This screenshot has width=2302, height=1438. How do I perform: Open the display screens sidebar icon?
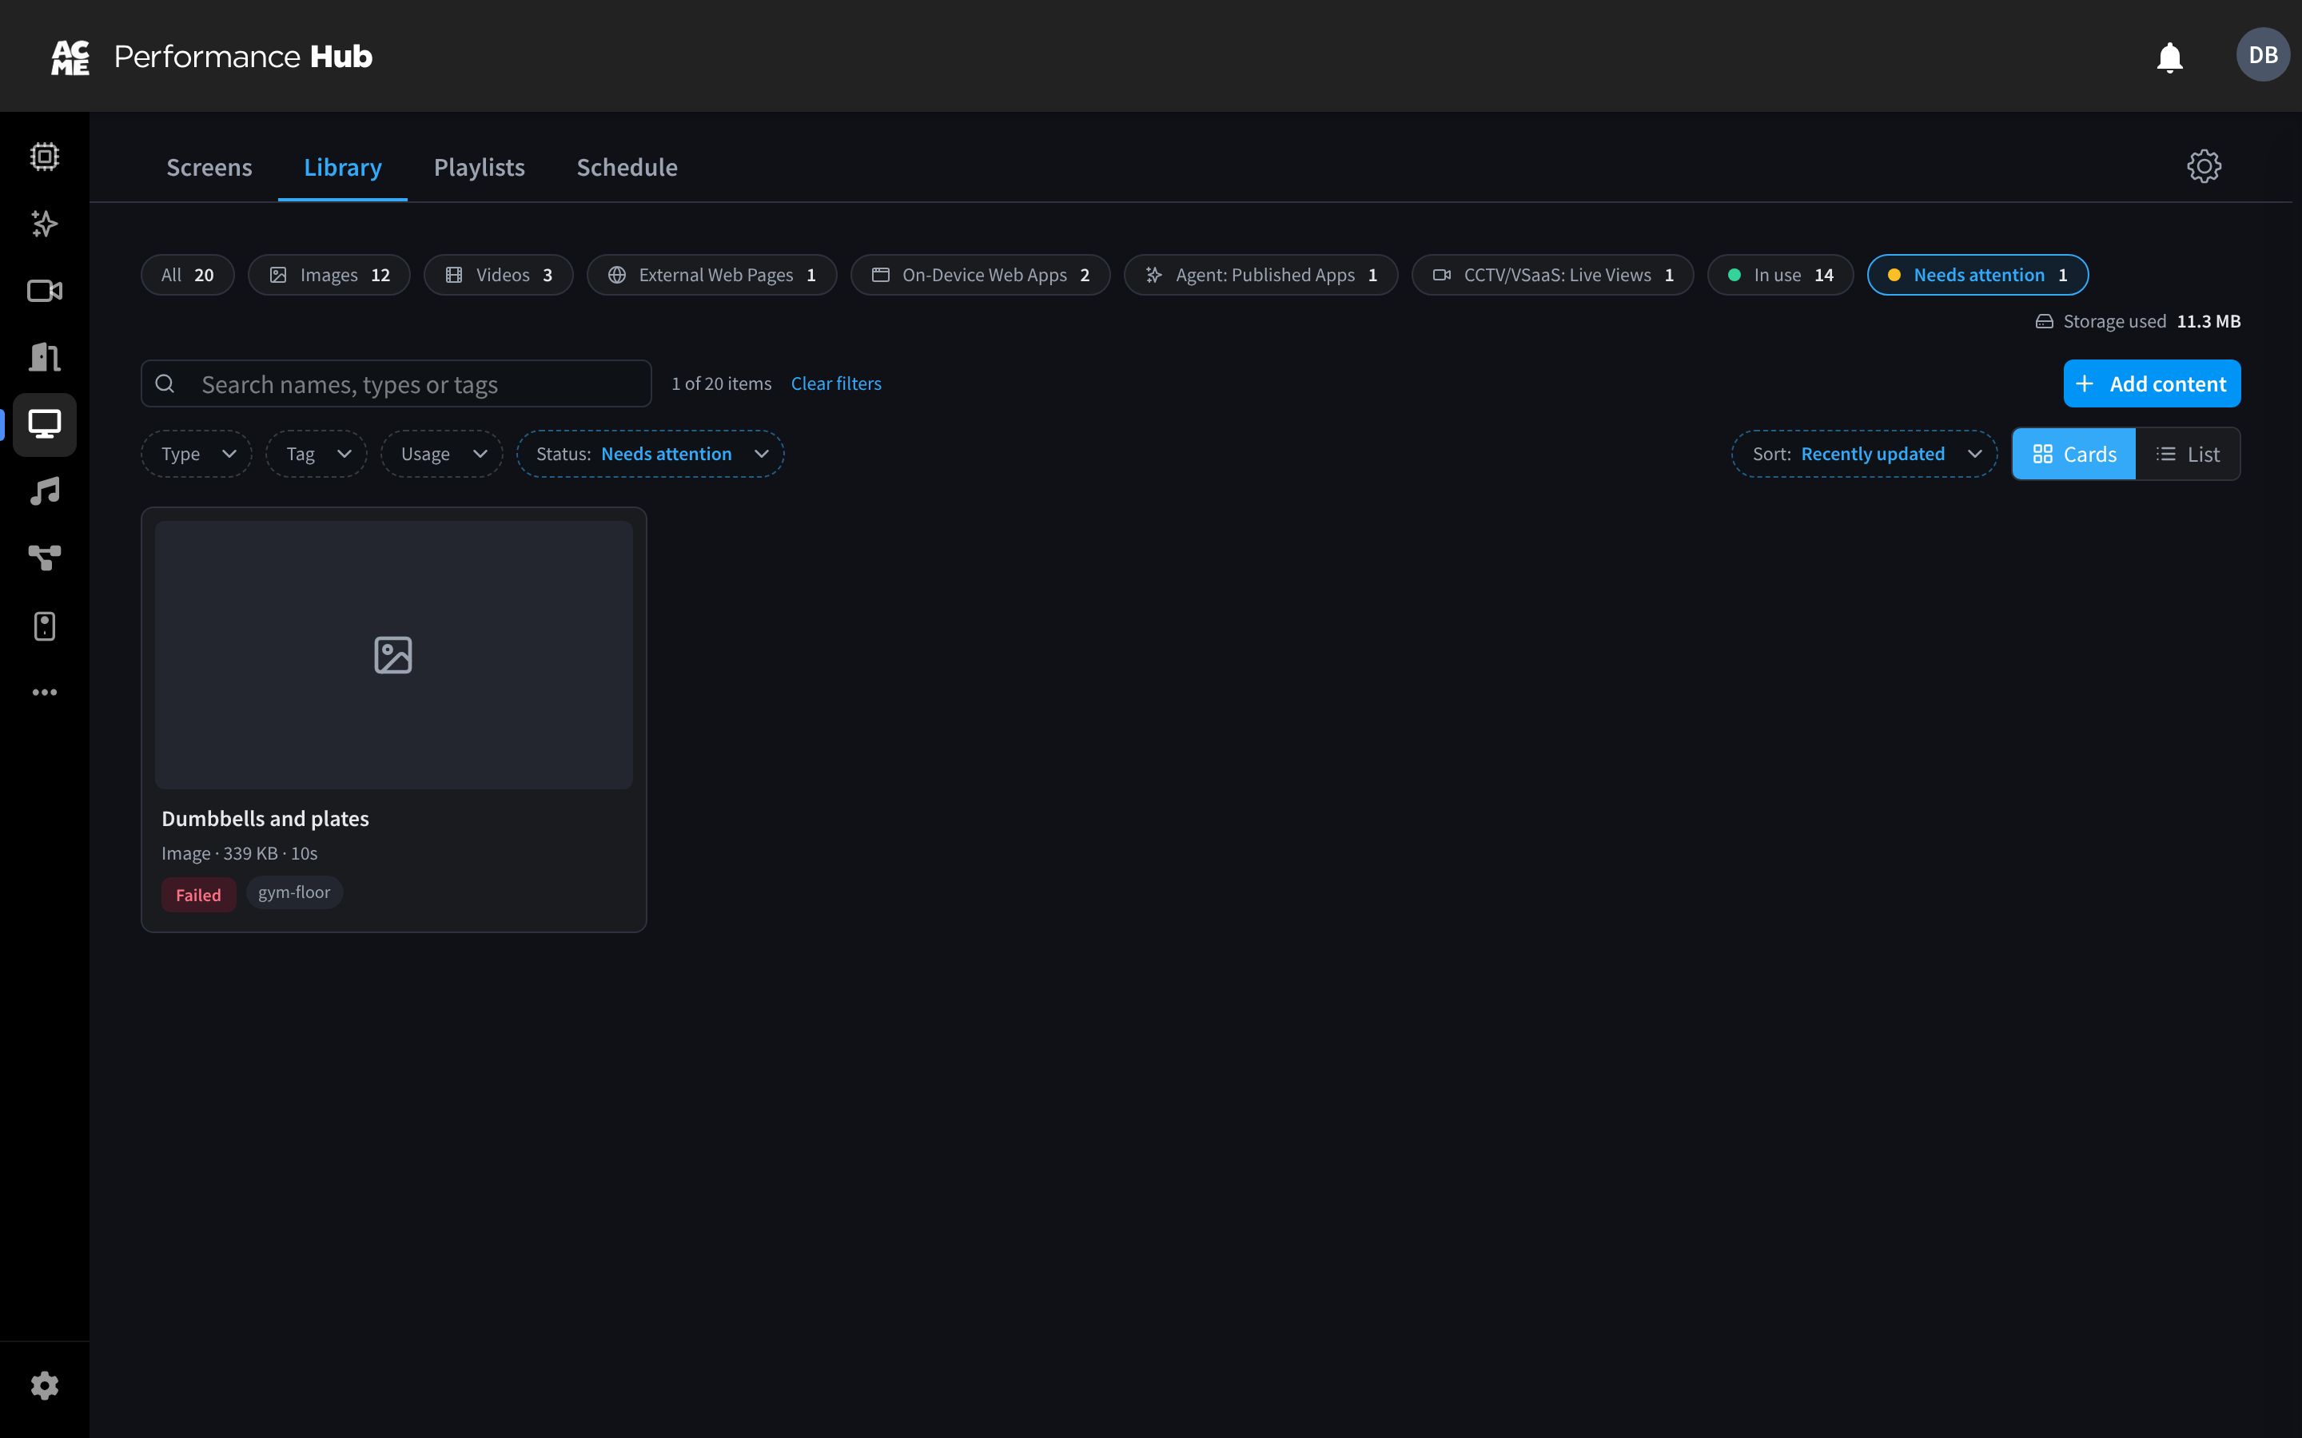(x=45, y=424)
